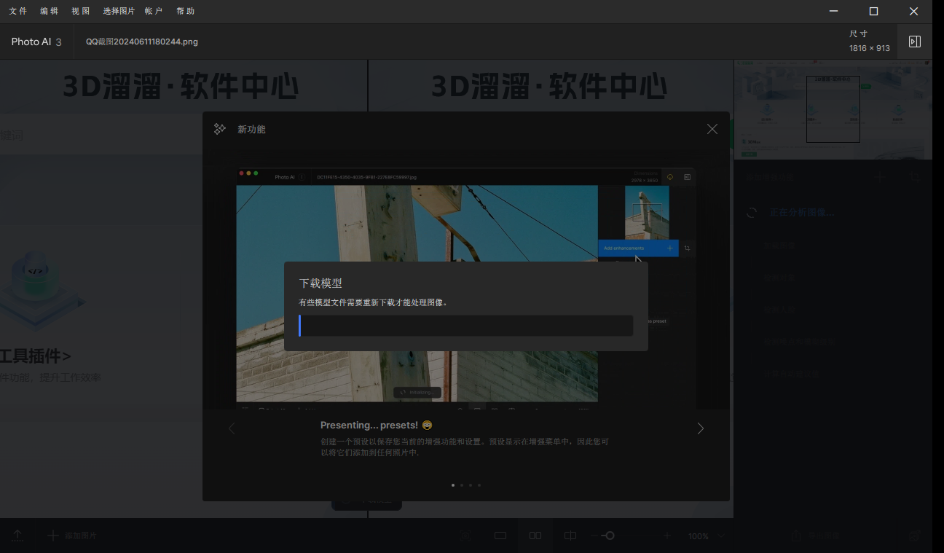Open the 文件 menu

[18, 11]
